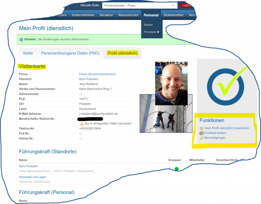Click the green smiley status icon
The image size is (261, 204).
click(176, 169)
